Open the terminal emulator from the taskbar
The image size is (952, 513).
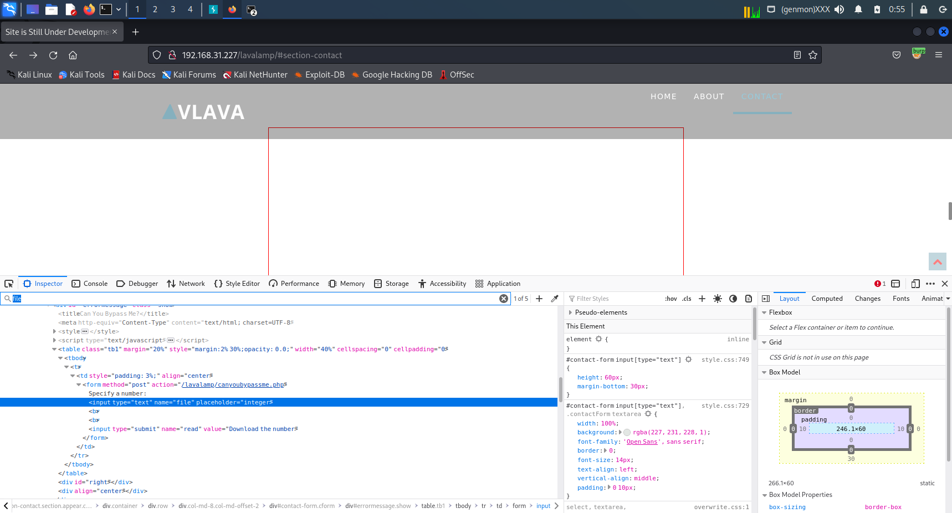point(106,9)
